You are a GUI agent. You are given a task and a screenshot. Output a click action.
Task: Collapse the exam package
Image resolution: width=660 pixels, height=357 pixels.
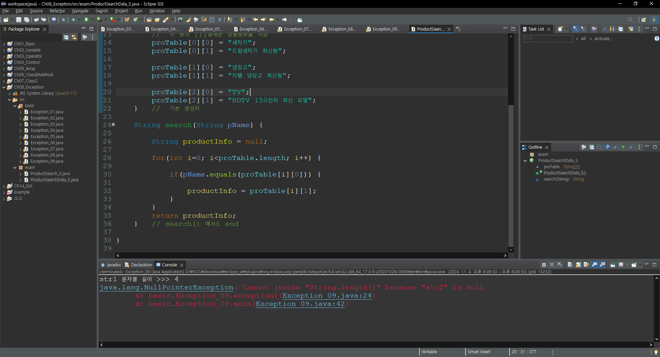tap(15, 168)
